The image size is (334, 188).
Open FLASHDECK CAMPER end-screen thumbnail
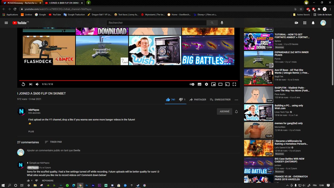click(49, 50)
